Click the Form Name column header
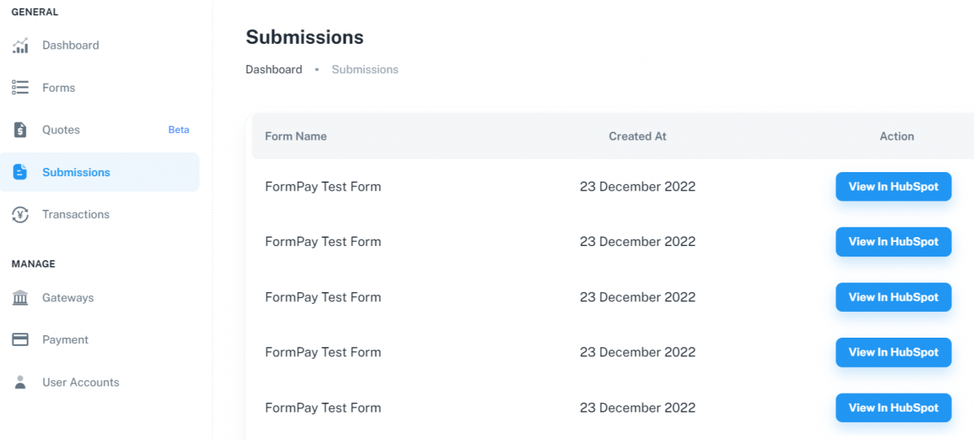The height and width of the screenshot is (440, 974). (x=296, y=136)
